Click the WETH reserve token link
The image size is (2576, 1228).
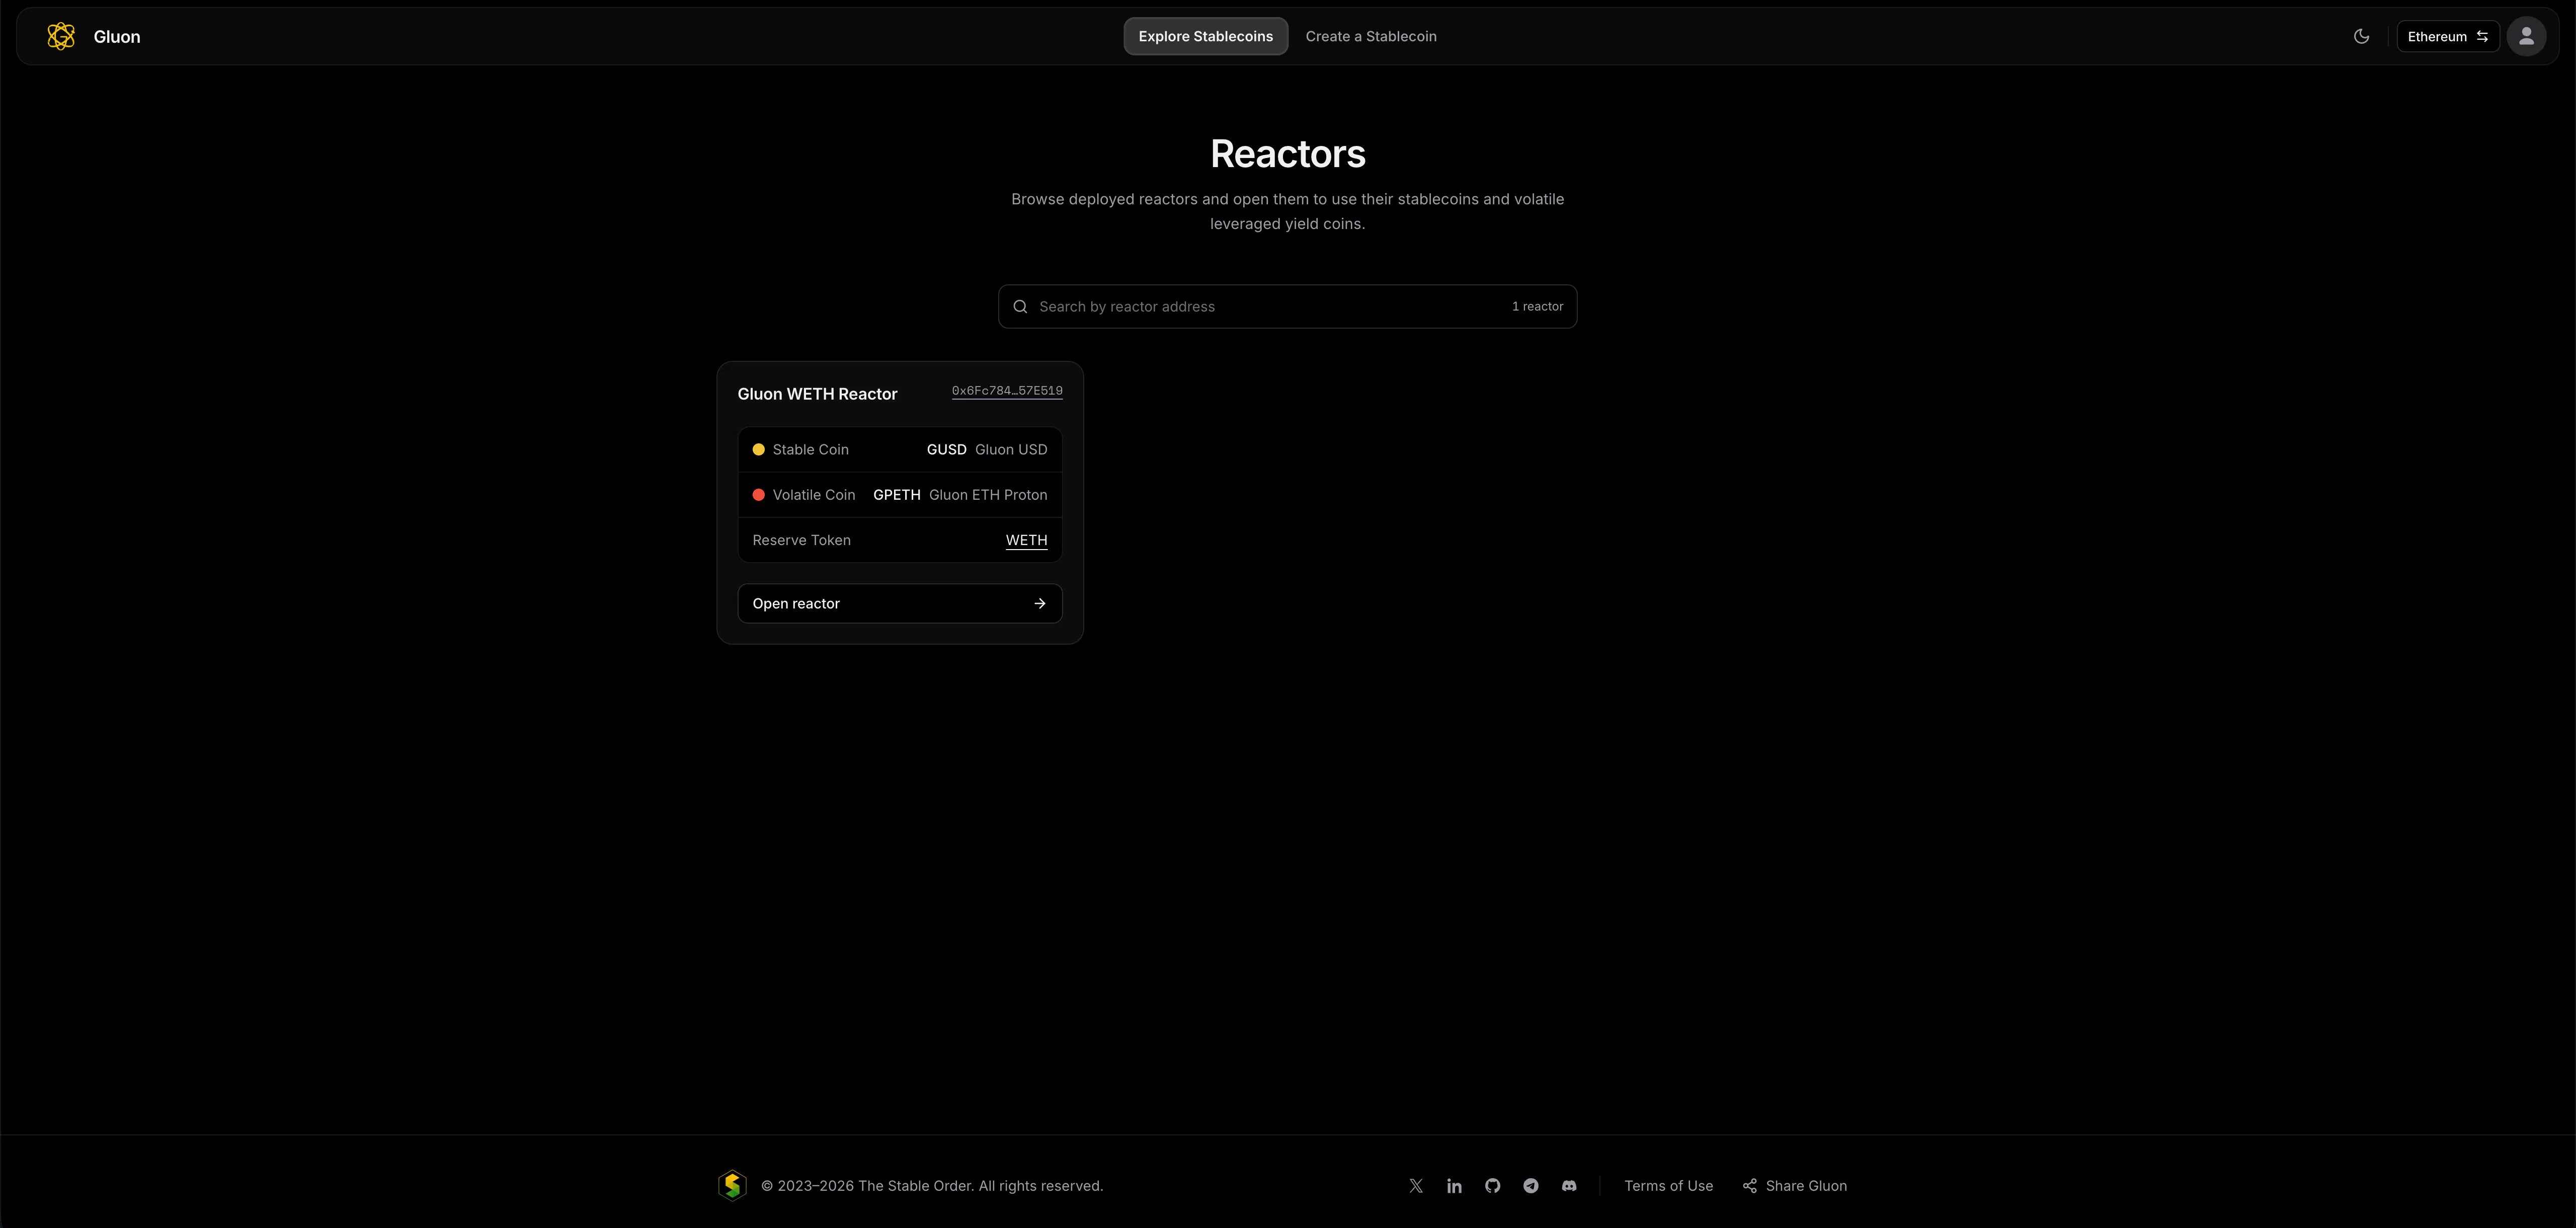pos(1026,540)
